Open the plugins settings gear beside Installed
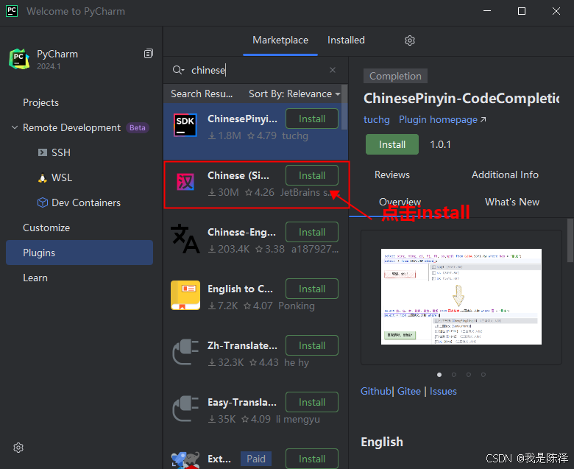Image resolution: width=574 pixels, height=469 pixels. [410, 40]
